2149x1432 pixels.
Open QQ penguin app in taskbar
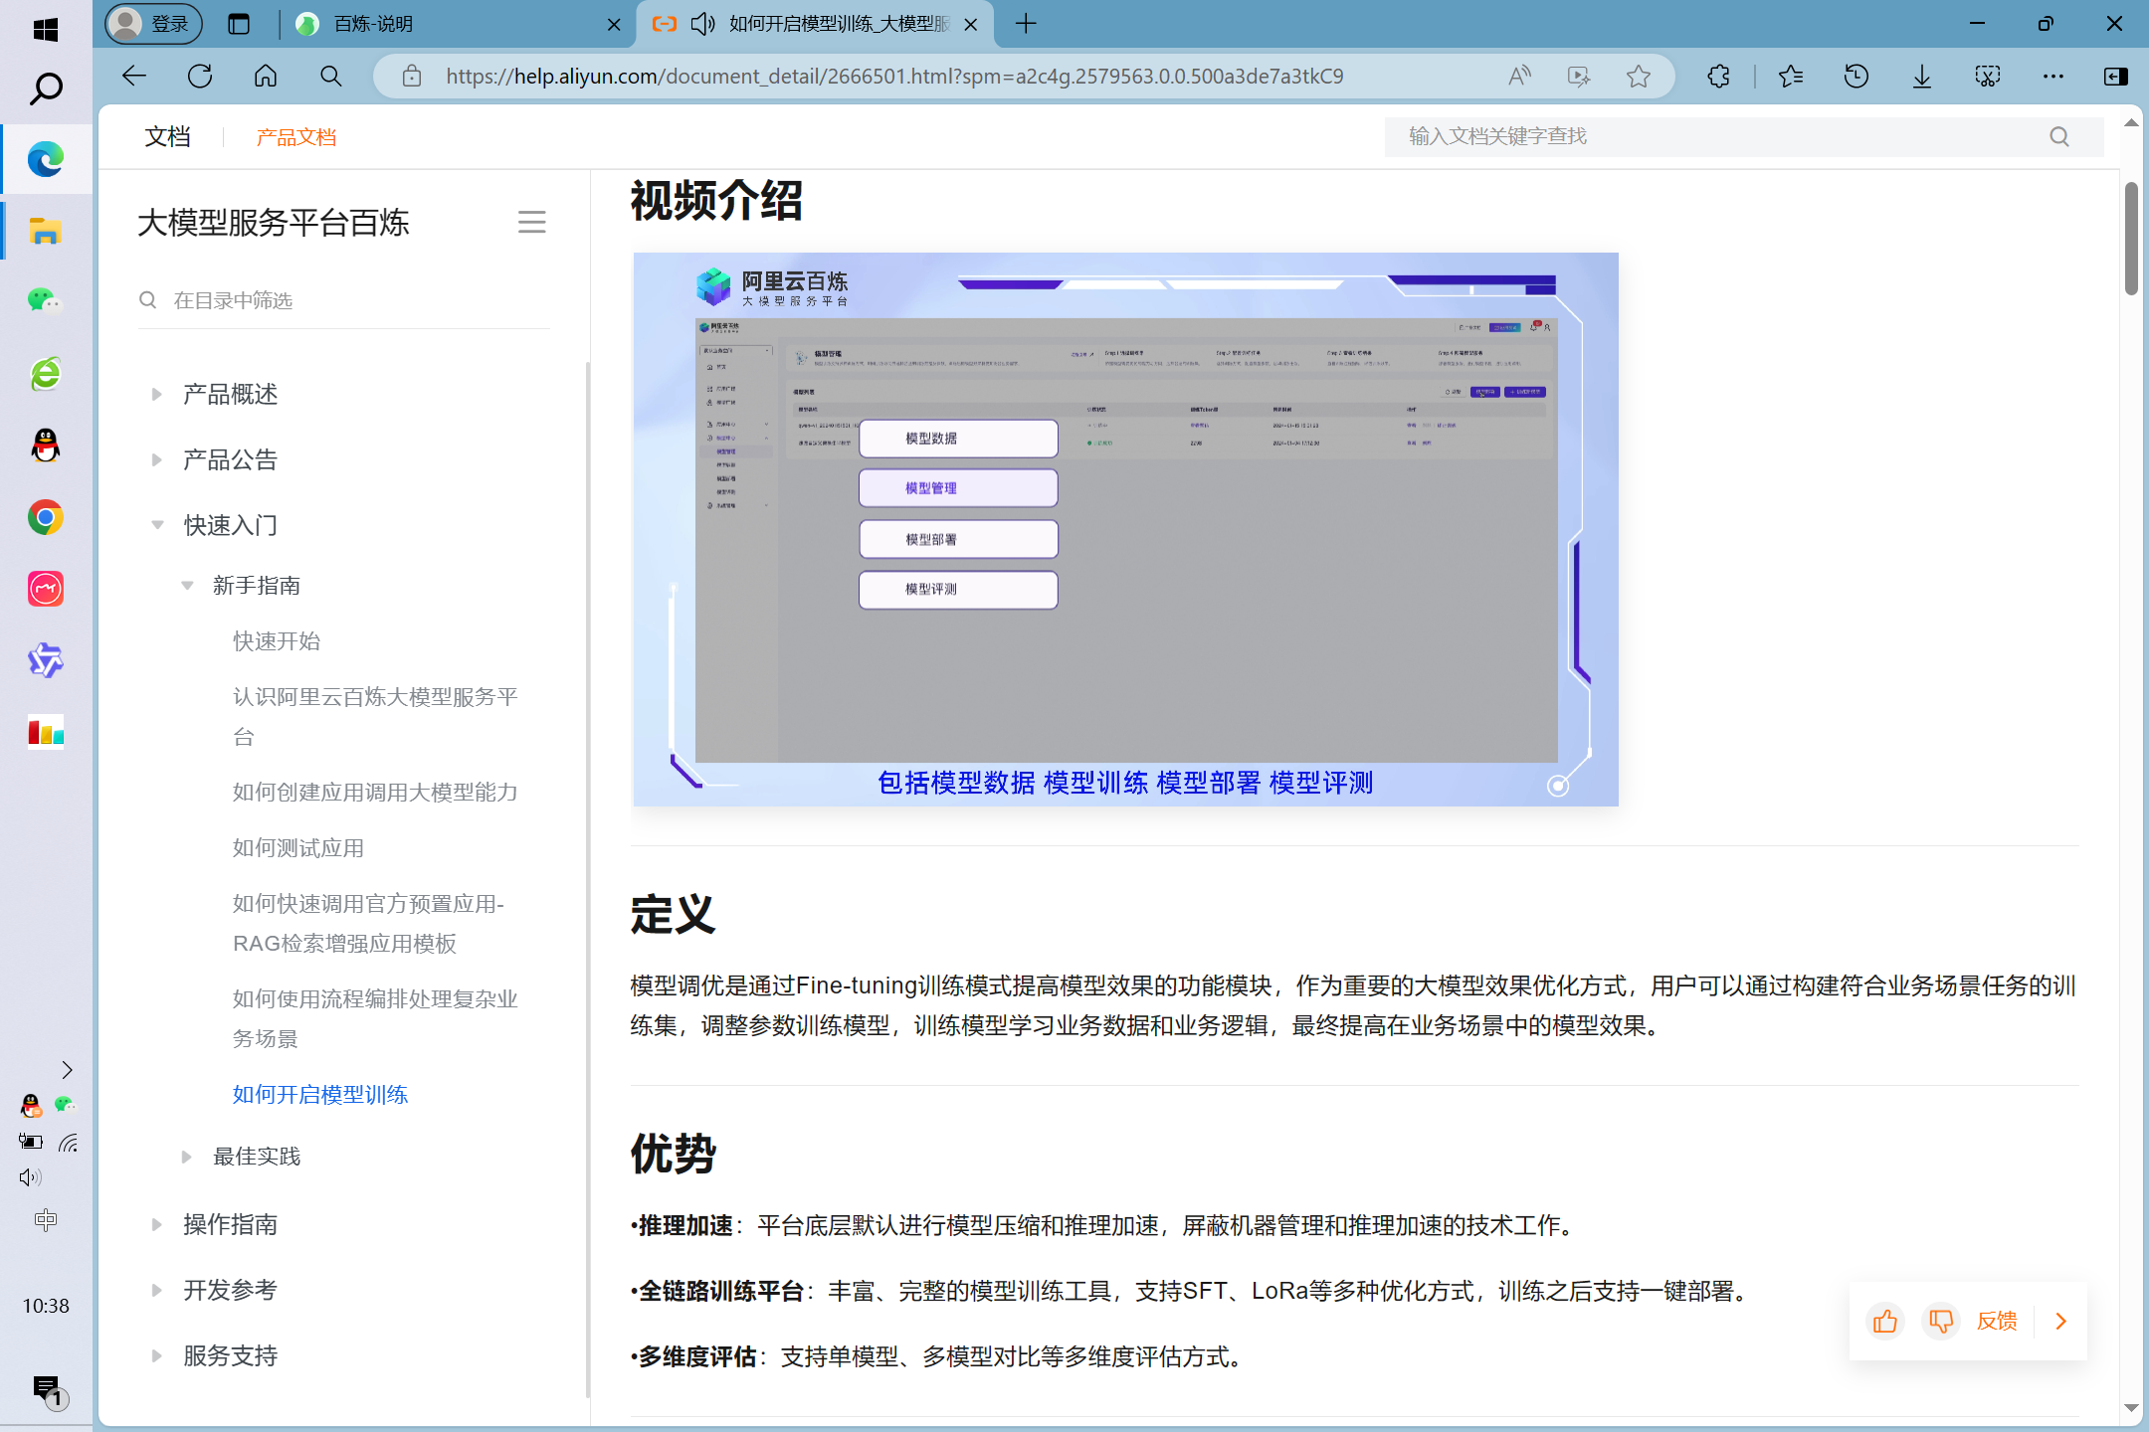tap(46, 446)
